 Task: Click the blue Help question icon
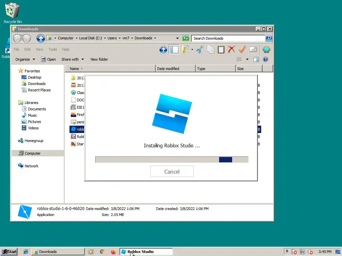click(266, 59)
